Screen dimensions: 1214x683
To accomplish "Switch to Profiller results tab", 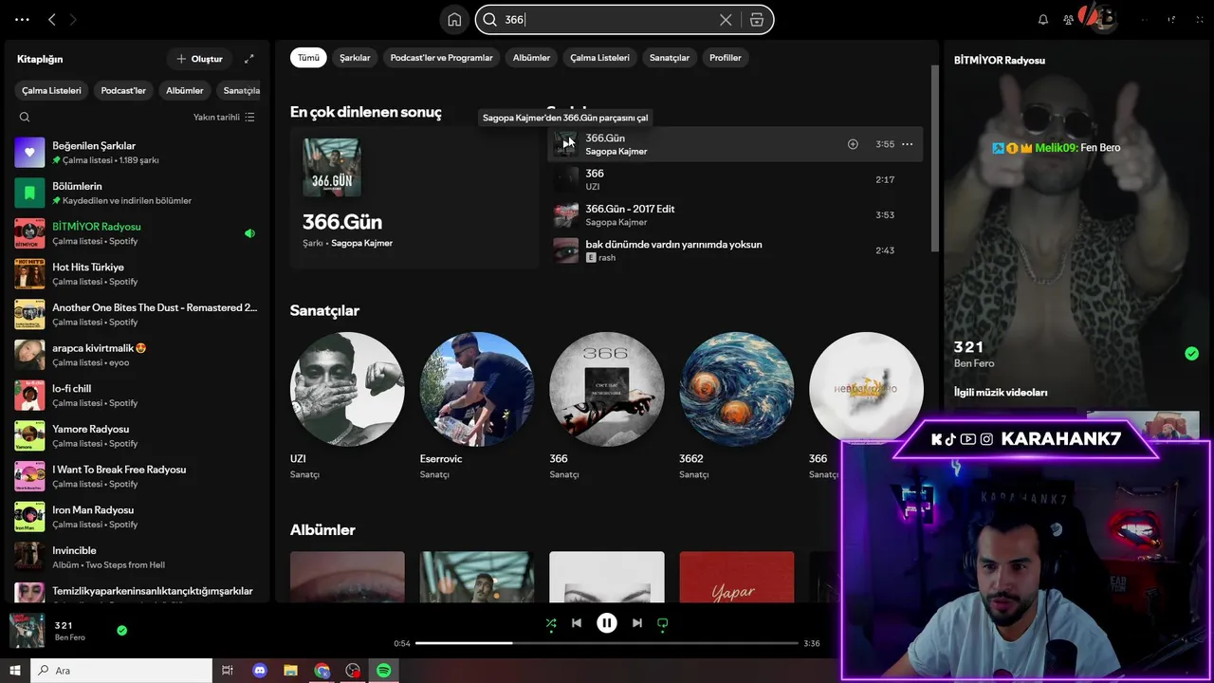I will click(726, 58).
